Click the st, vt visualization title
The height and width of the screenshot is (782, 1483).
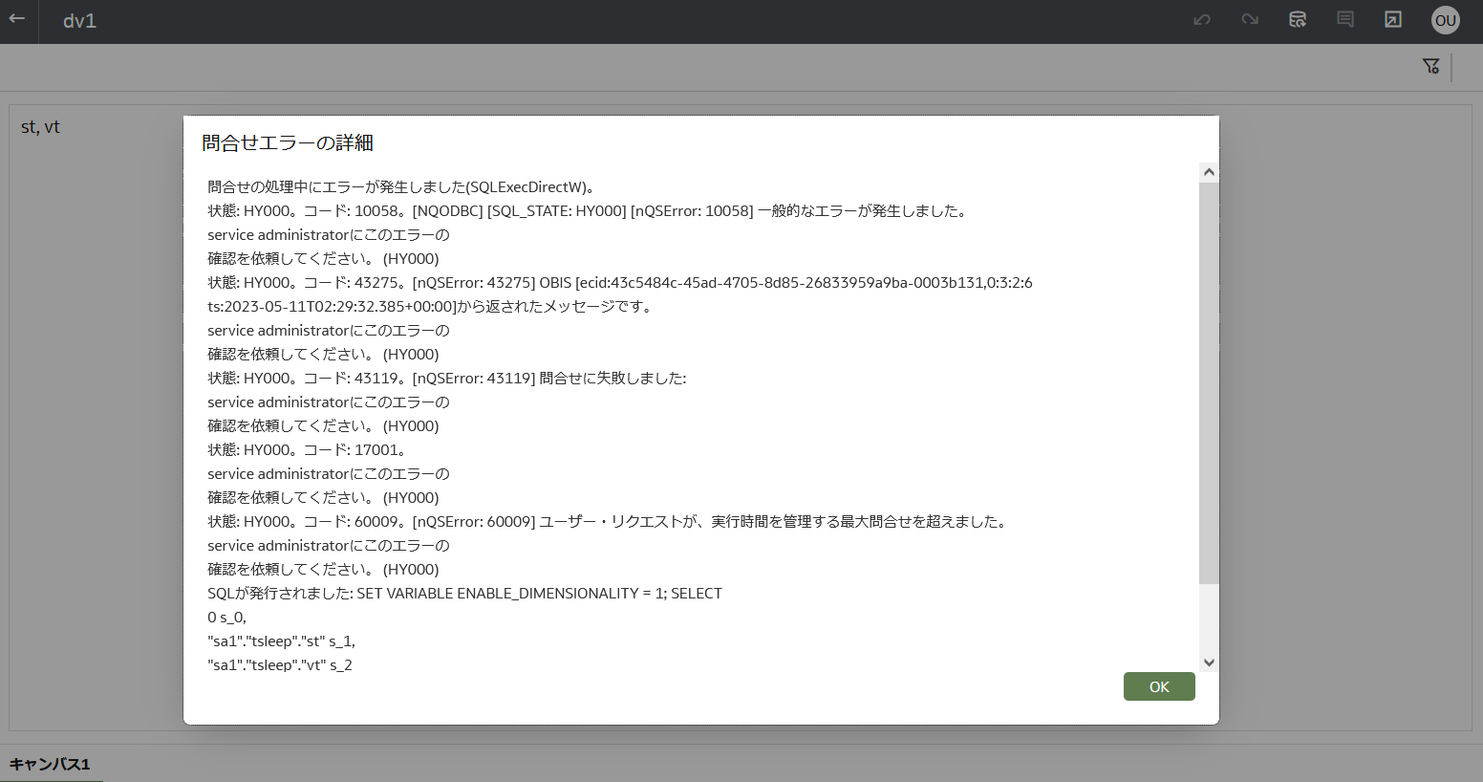[x=40, y=127]
